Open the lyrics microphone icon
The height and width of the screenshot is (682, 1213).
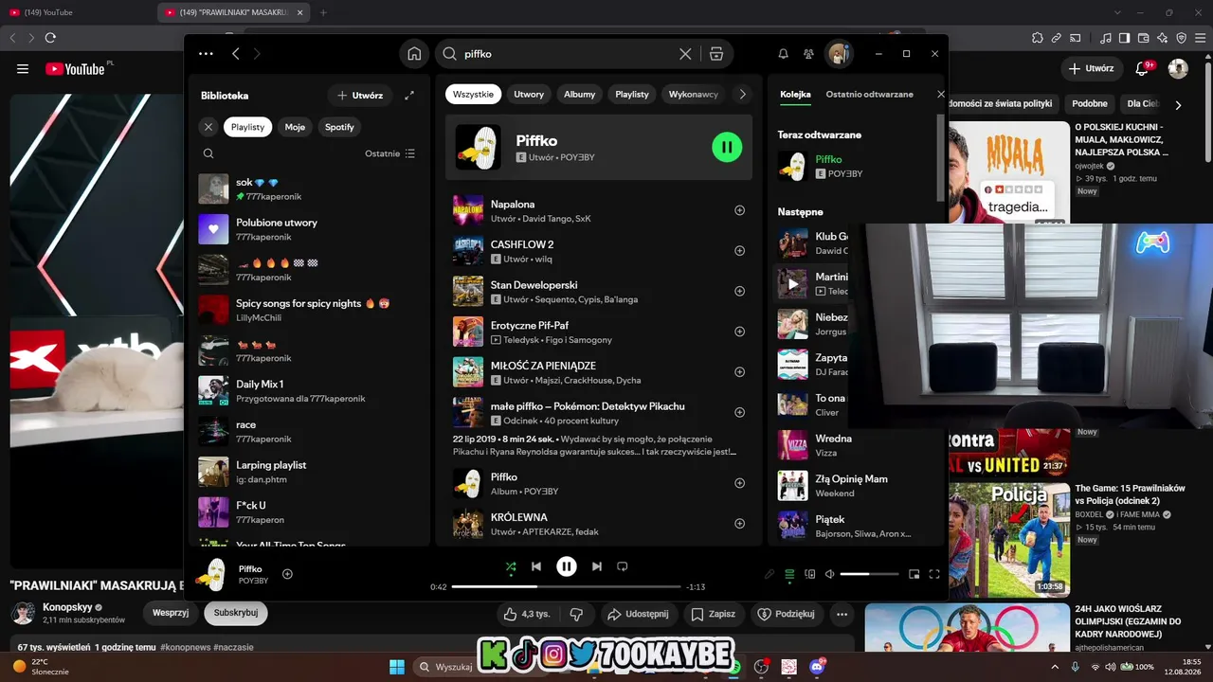tap(769, 574)
